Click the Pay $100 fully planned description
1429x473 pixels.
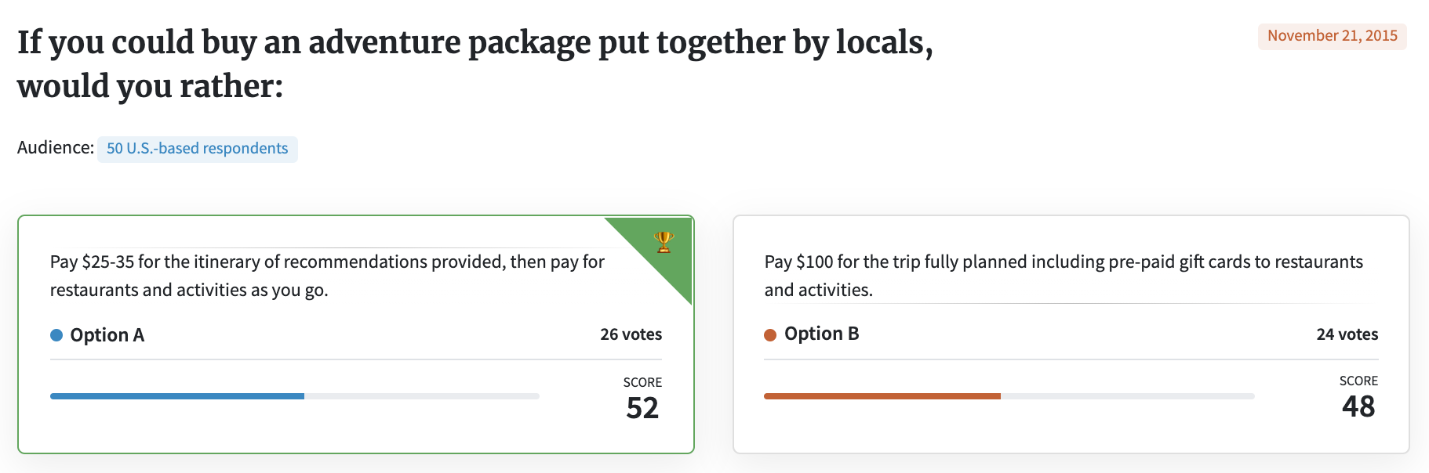coord(1064,276)
